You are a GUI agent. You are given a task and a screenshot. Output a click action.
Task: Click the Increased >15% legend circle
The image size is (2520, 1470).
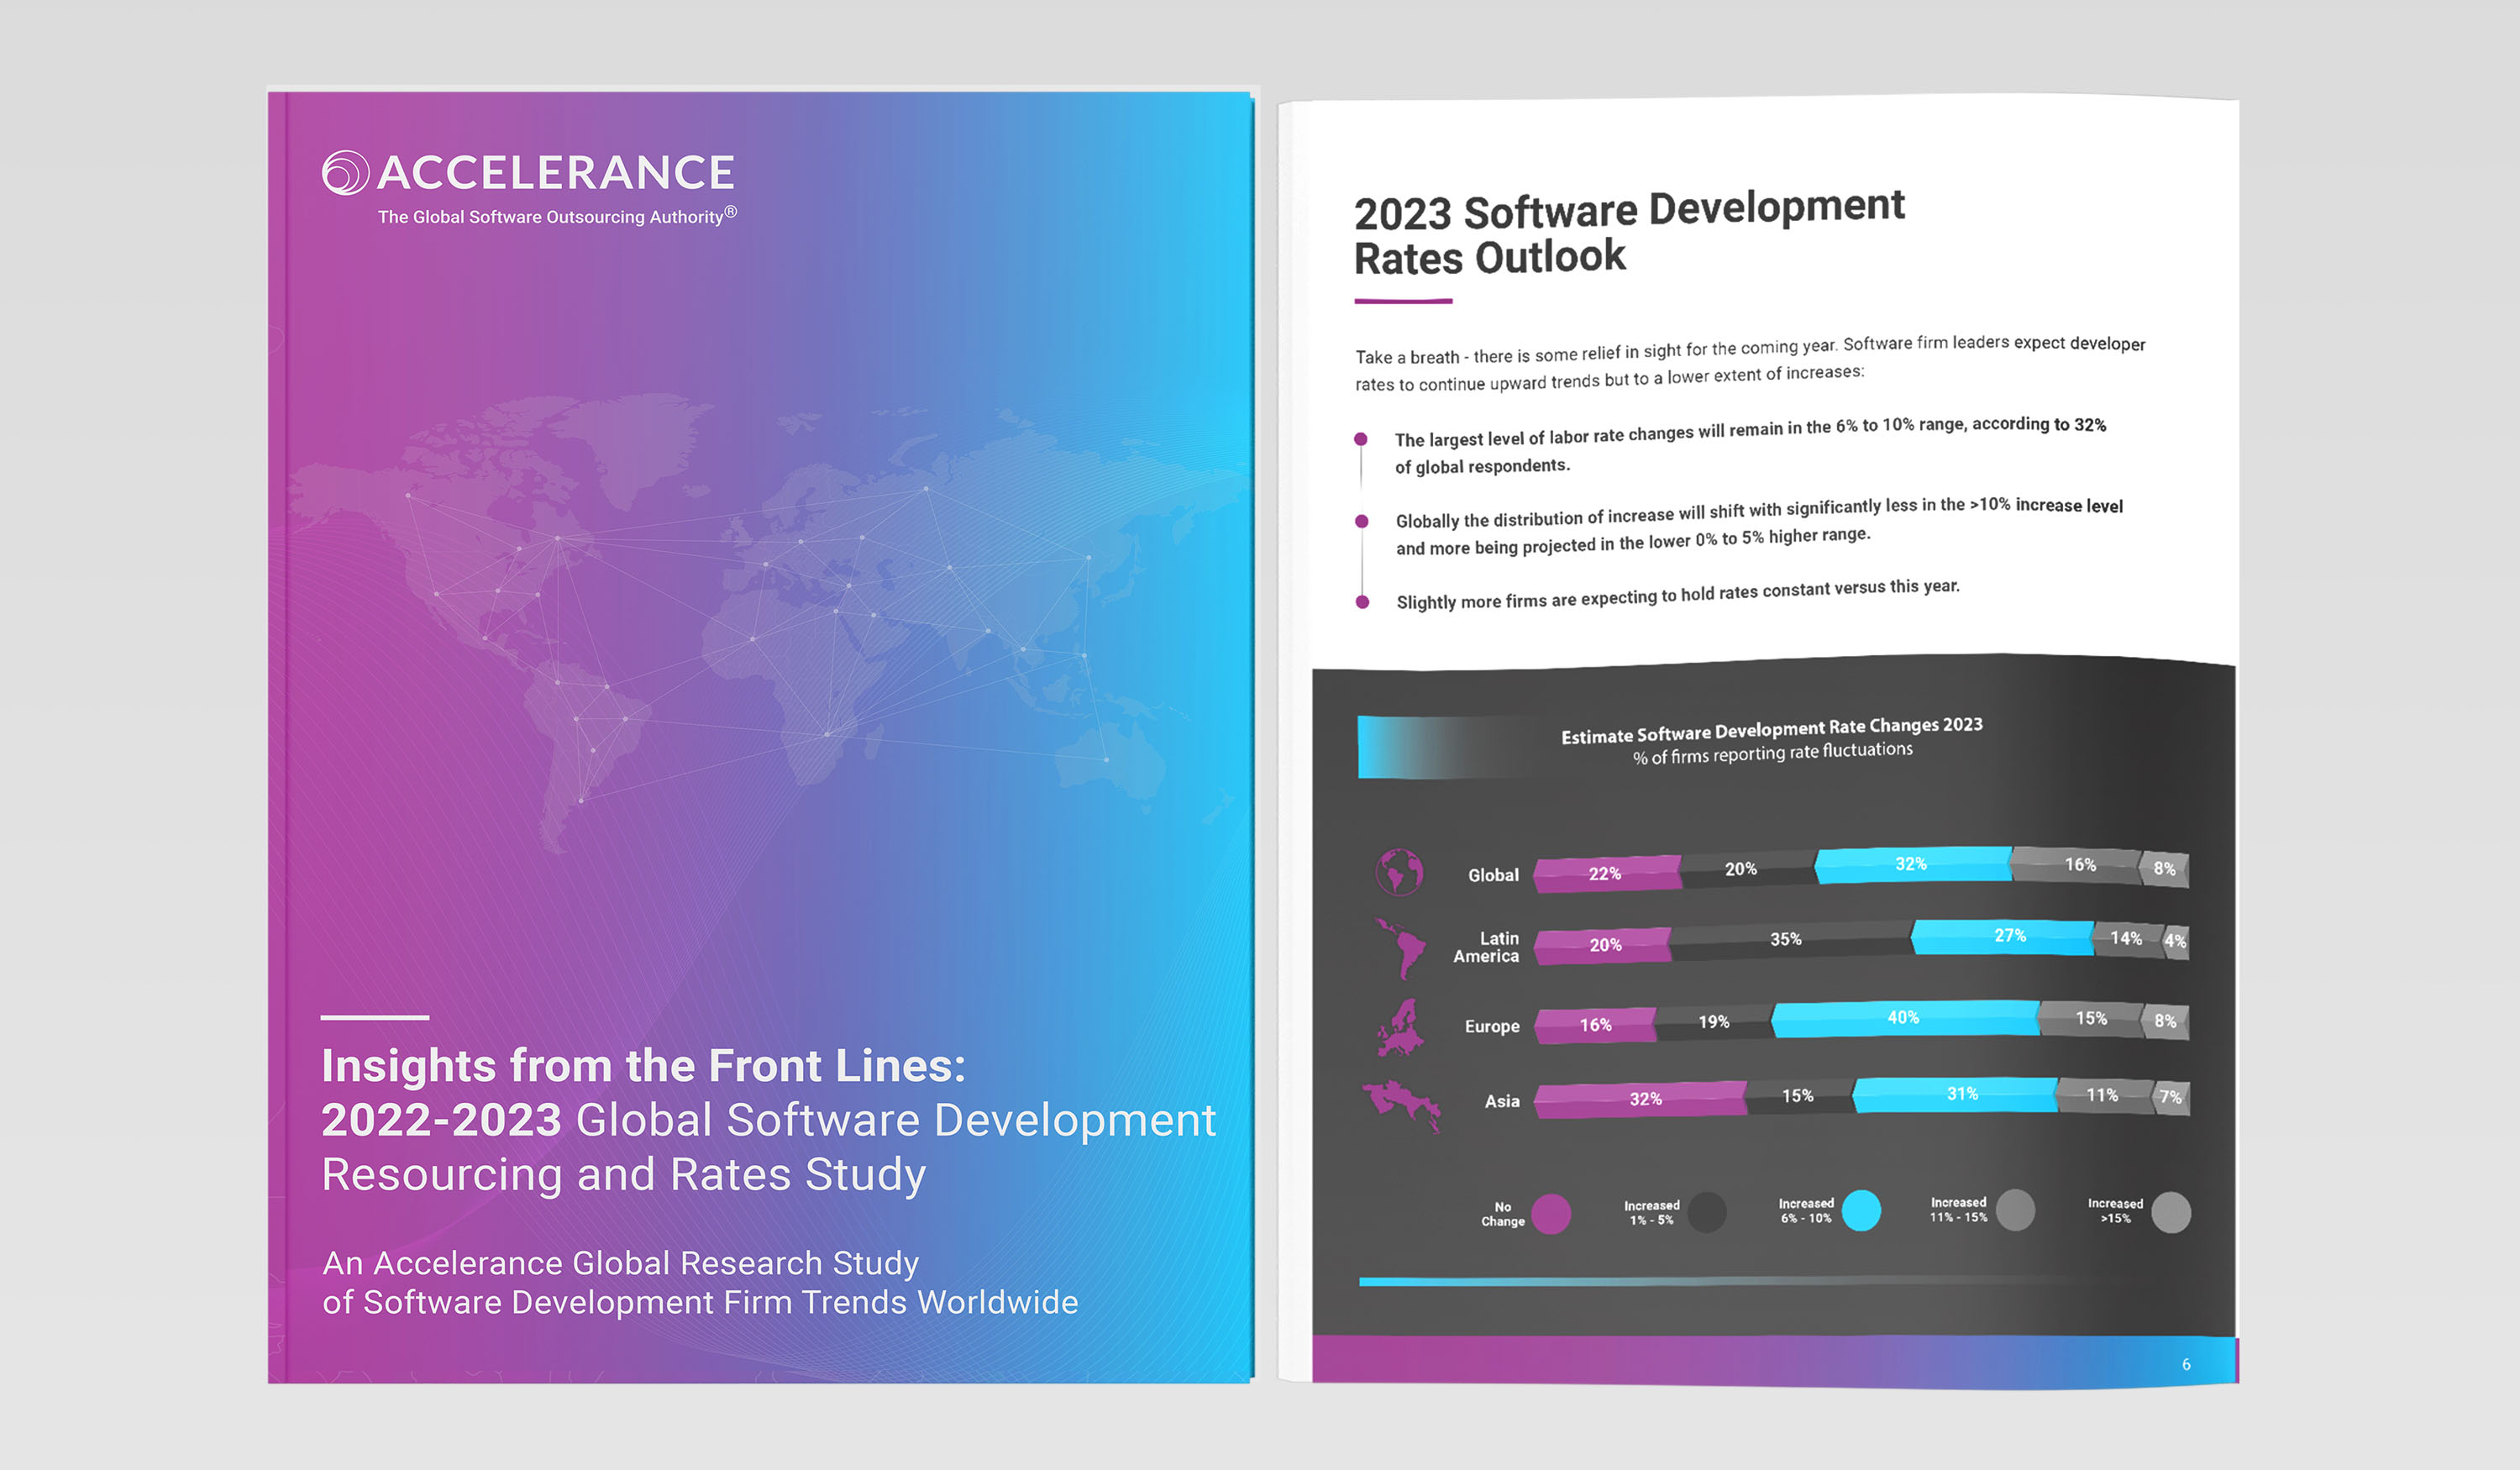pos(2171,1212)
